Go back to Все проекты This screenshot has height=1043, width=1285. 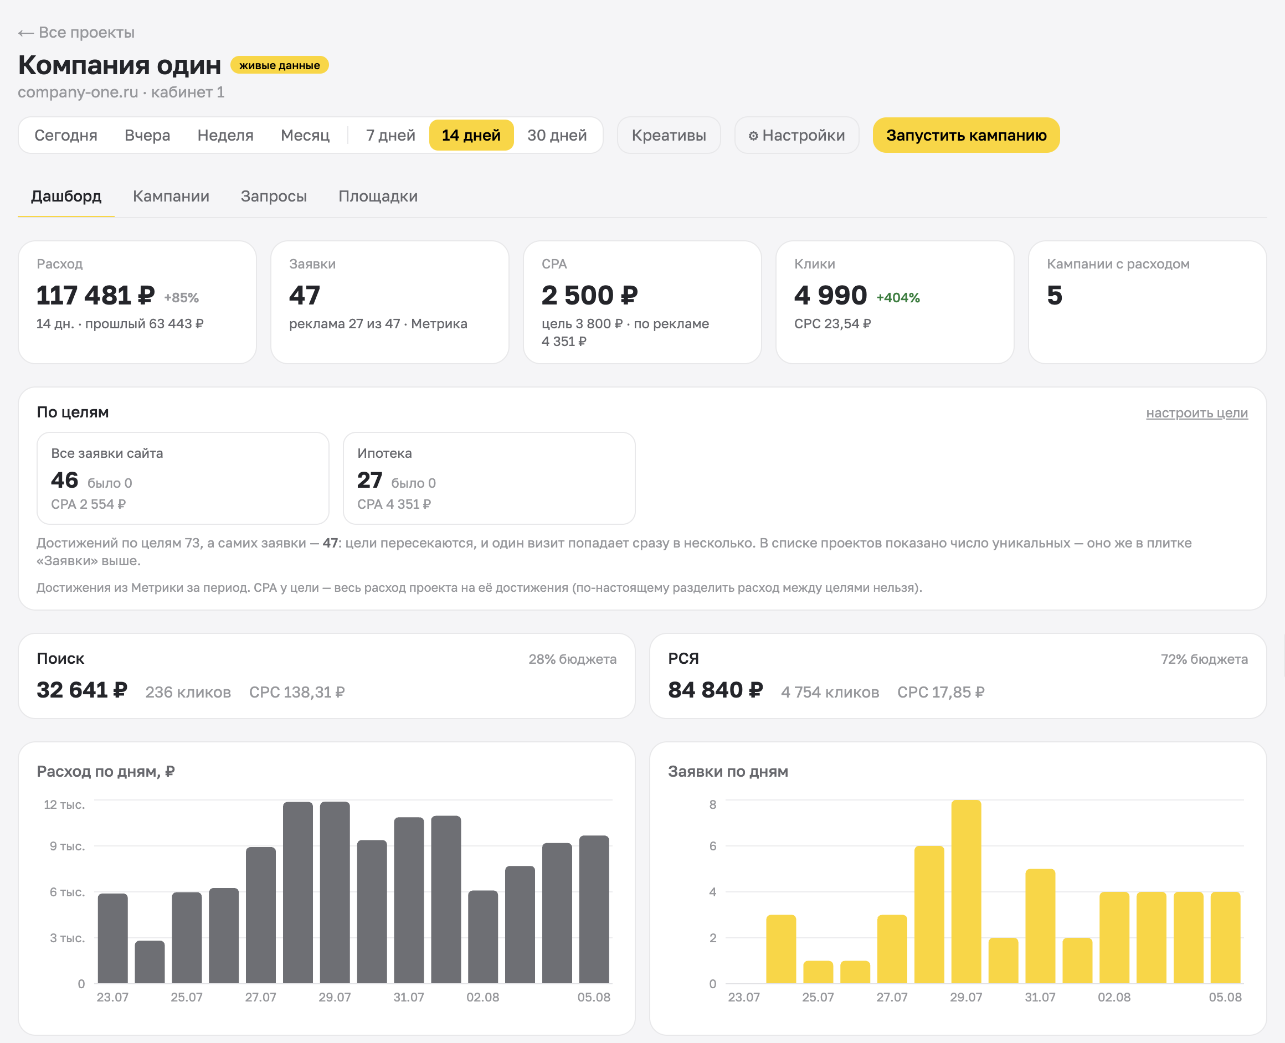click(x=76, y=33)
